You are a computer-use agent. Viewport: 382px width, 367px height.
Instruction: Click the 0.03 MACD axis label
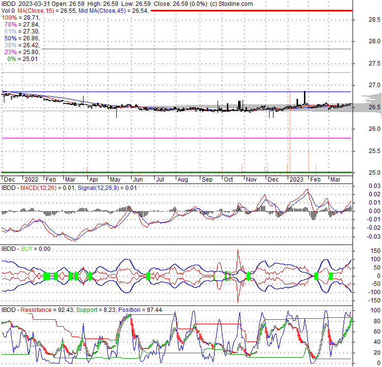(x=375, y=186)
